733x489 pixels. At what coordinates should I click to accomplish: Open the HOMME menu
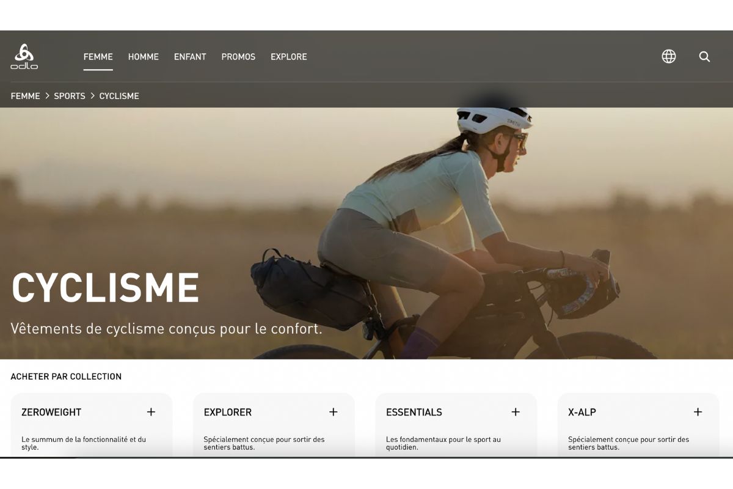coord(144,56)
